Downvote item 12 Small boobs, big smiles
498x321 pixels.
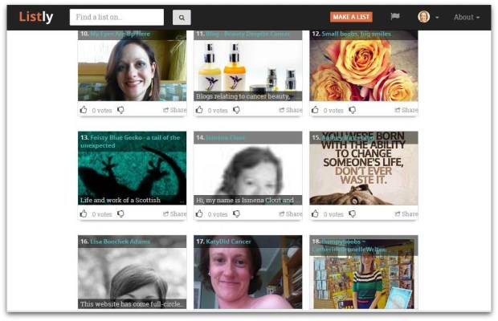pyautogui.click(x=353, y=110)
